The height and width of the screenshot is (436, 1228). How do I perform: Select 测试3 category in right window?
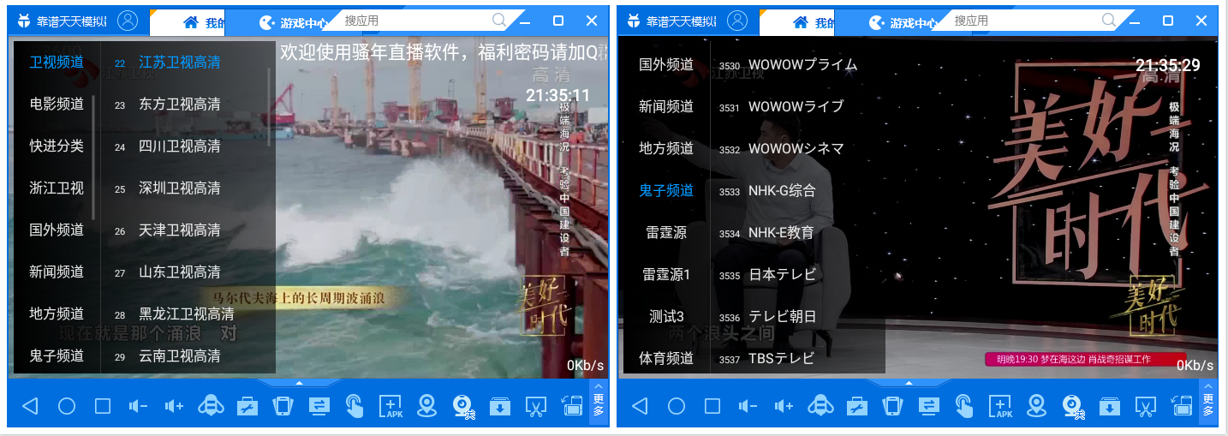click(x=666, y=316)
